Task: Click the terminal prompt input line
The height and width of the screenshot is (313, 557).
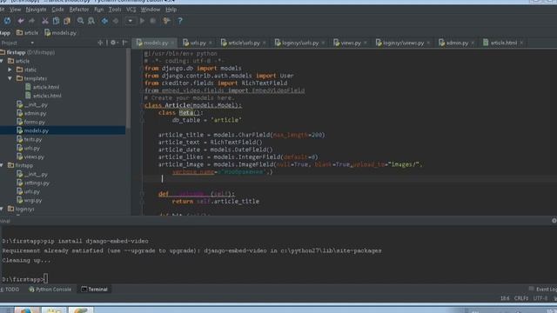Action: coord(25,279)
